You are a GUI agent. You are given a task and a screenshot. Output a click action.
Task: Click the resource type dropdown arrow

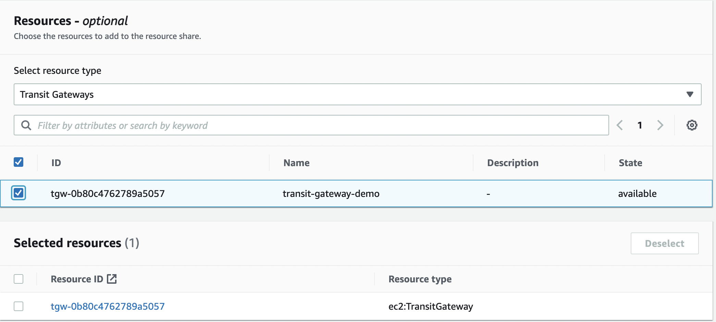(690, 94)
